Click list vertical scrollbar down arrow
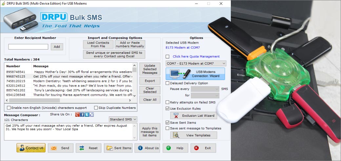 (134, 96)
